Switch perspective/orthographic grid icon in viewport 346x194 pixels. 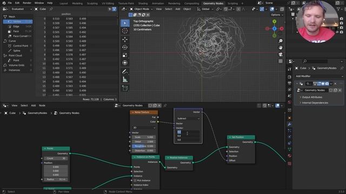pyautogui.click(x=281, y=61)
